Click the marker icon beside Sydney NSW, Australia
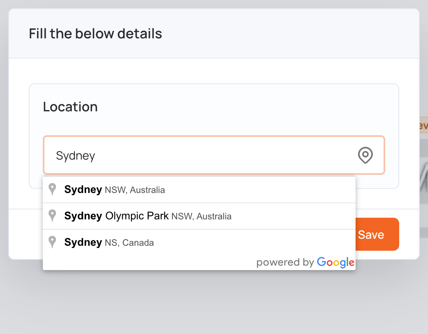This screenshot has width=428, height=334. tap(52, 189)
